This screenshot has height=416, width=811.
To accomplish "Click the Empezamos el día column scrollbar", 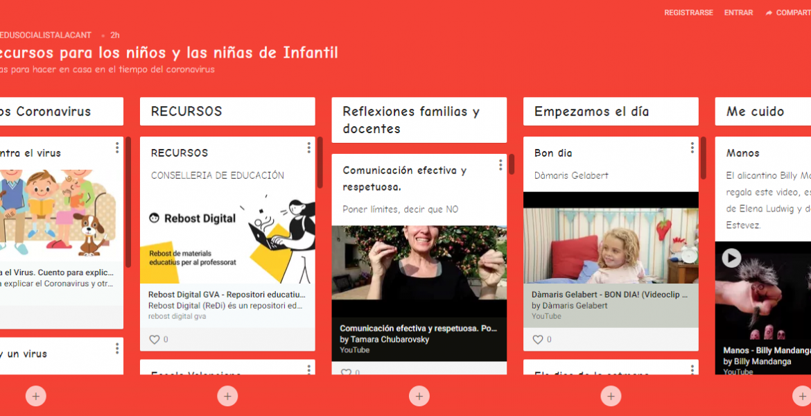I will [x=703, y=158].
